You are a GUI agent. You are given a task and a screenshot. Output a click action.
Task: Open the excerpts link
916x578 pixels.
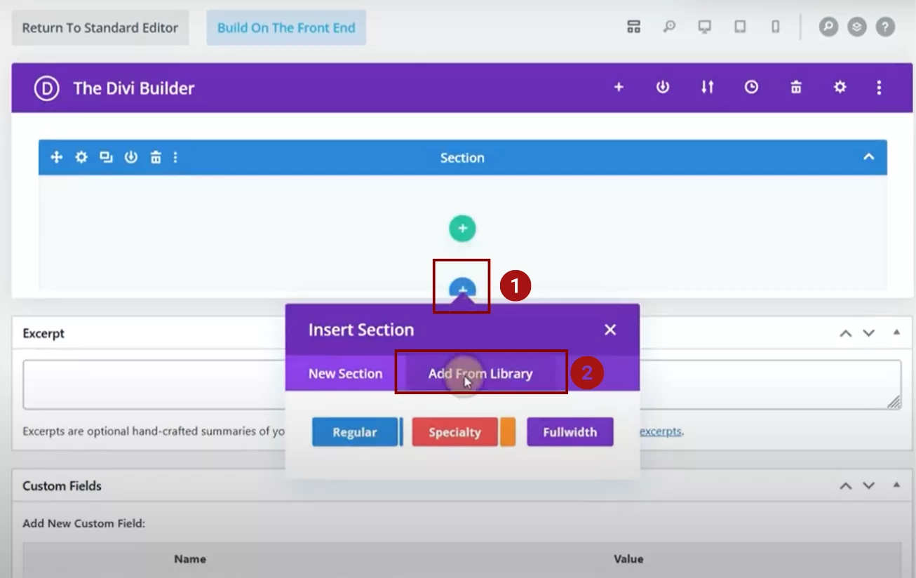(660, 431)
